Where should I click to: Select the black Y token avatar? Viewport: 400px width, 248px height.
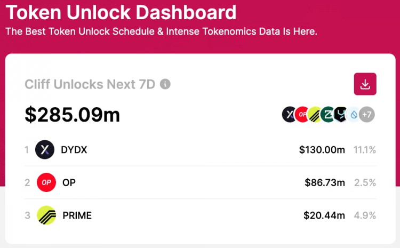click(340, 114)
